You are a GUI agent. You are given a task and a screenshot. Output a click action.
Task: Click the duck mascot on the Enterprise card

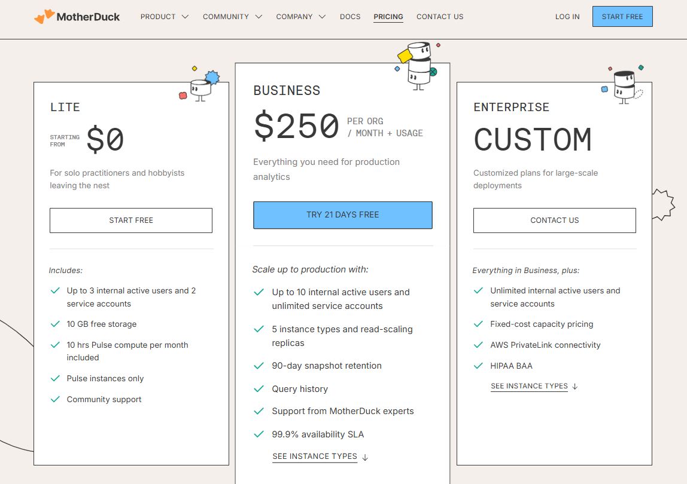point(624,84)
